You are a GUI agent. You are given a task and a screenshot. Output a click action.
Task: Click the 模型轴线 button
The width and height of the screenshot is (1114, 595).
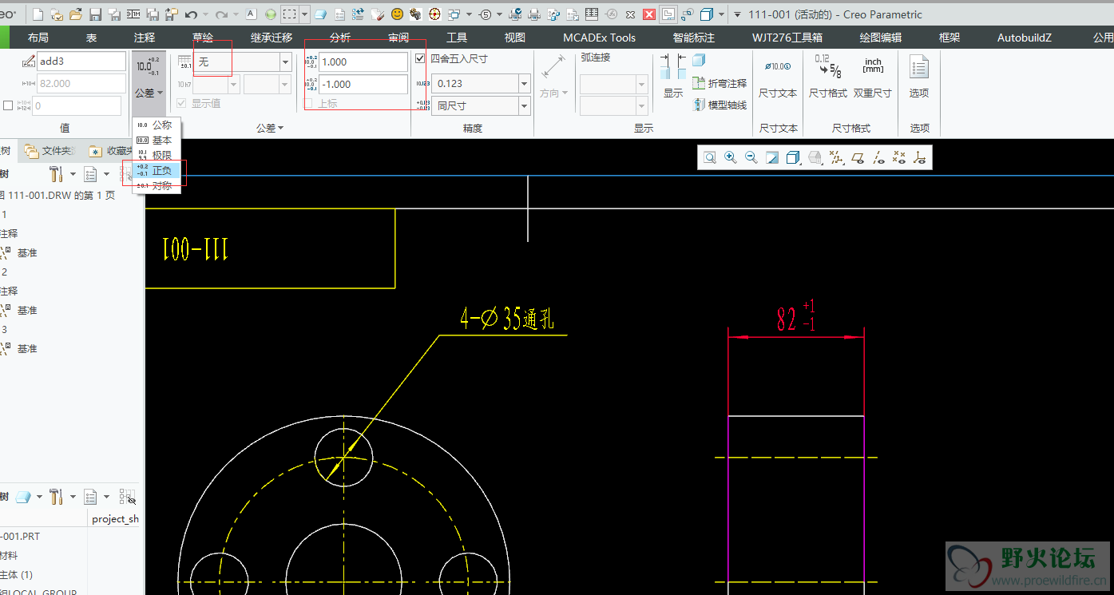point(720,105)
